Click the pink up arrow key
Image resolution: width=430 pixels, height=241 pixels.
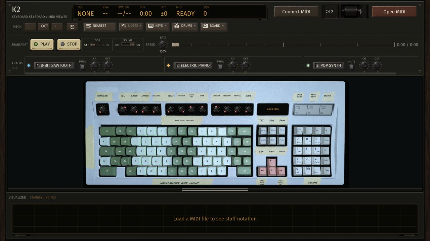pyautogui.click(x=272, y=162)
